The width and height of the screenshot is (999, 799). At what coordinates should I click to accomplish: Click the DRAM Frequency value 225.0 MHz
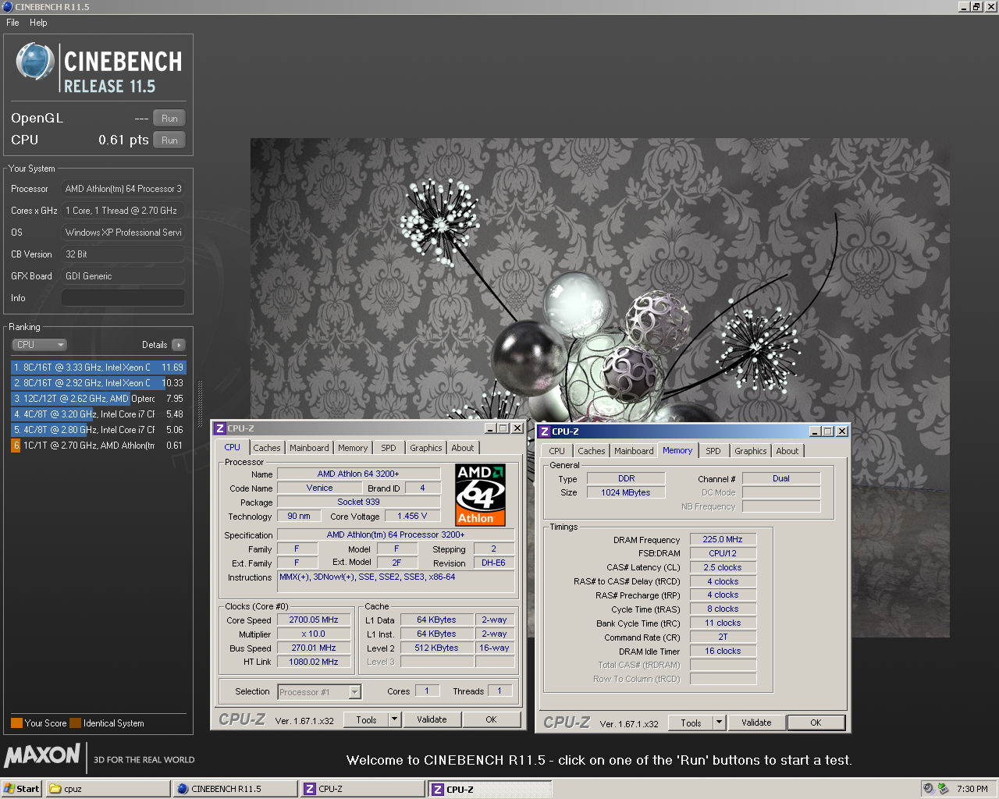[723, 539]
